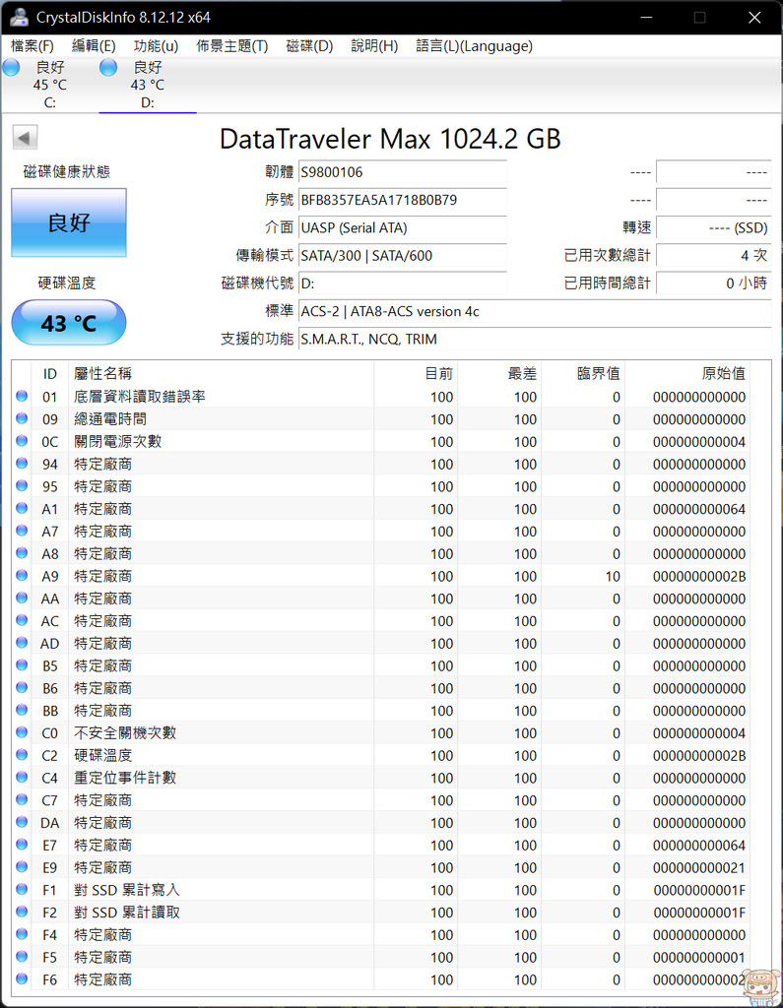
Task: Click the status dot for attribute 95
Action: pos(22,485)
